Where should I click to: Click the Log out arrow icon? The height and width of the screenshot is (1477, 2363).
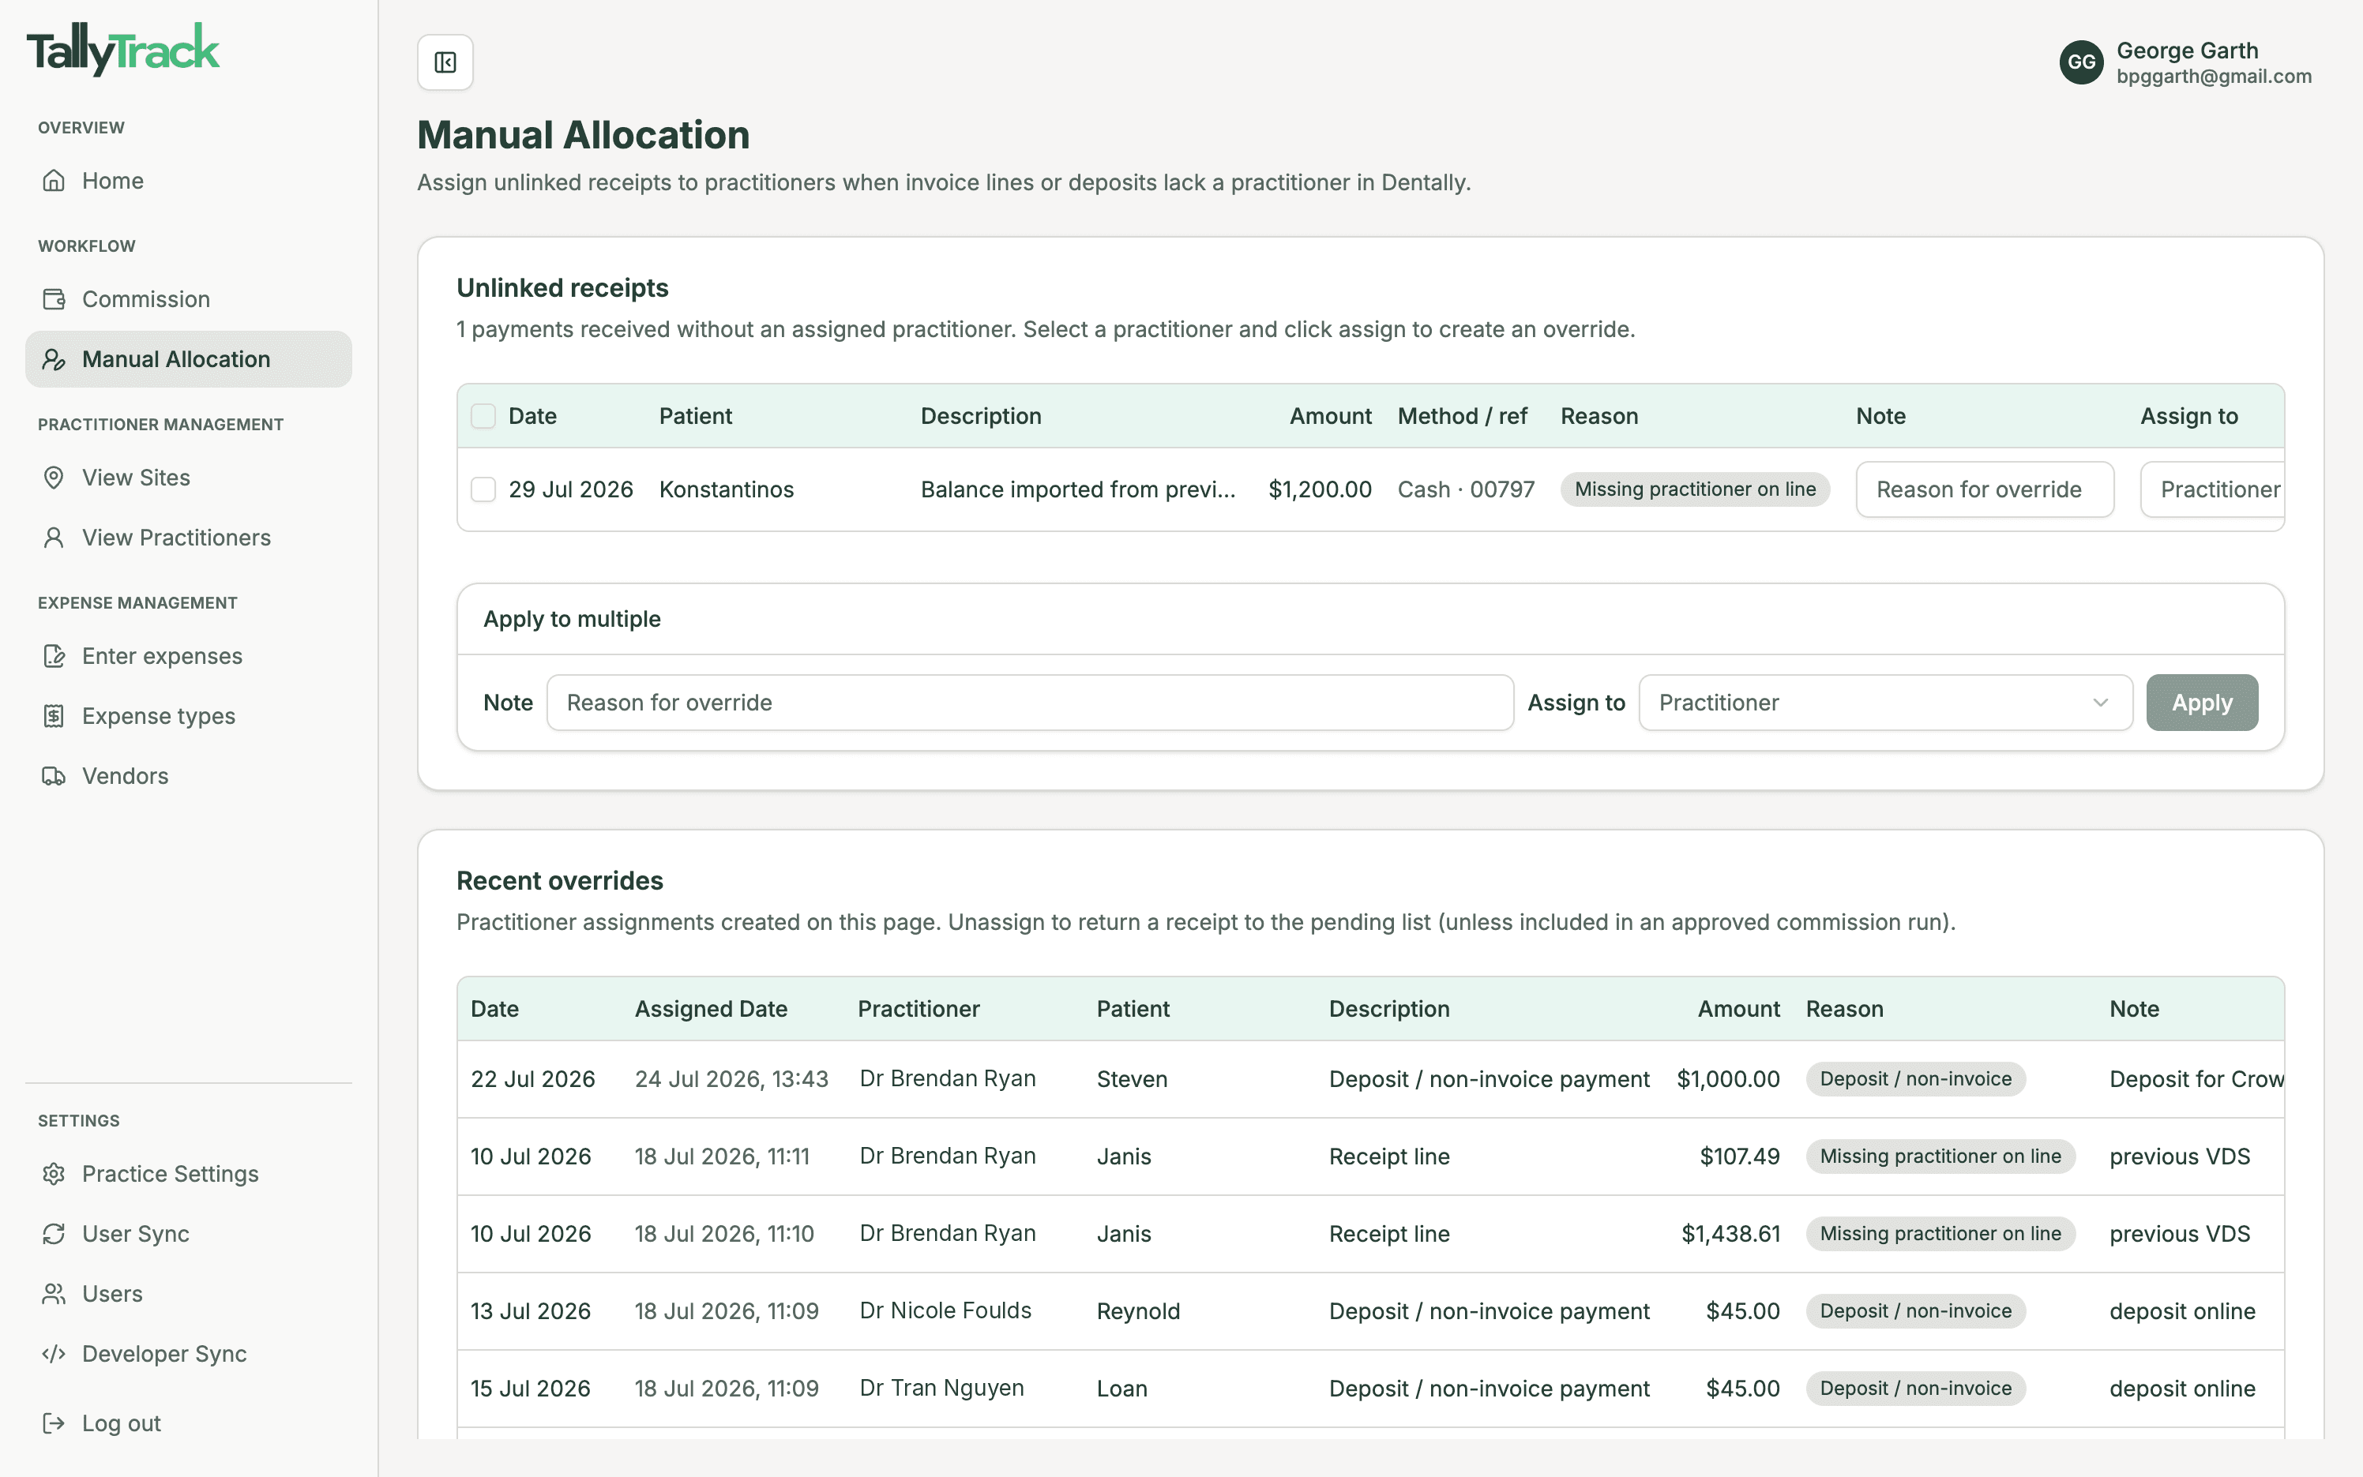click(54, 1423)
